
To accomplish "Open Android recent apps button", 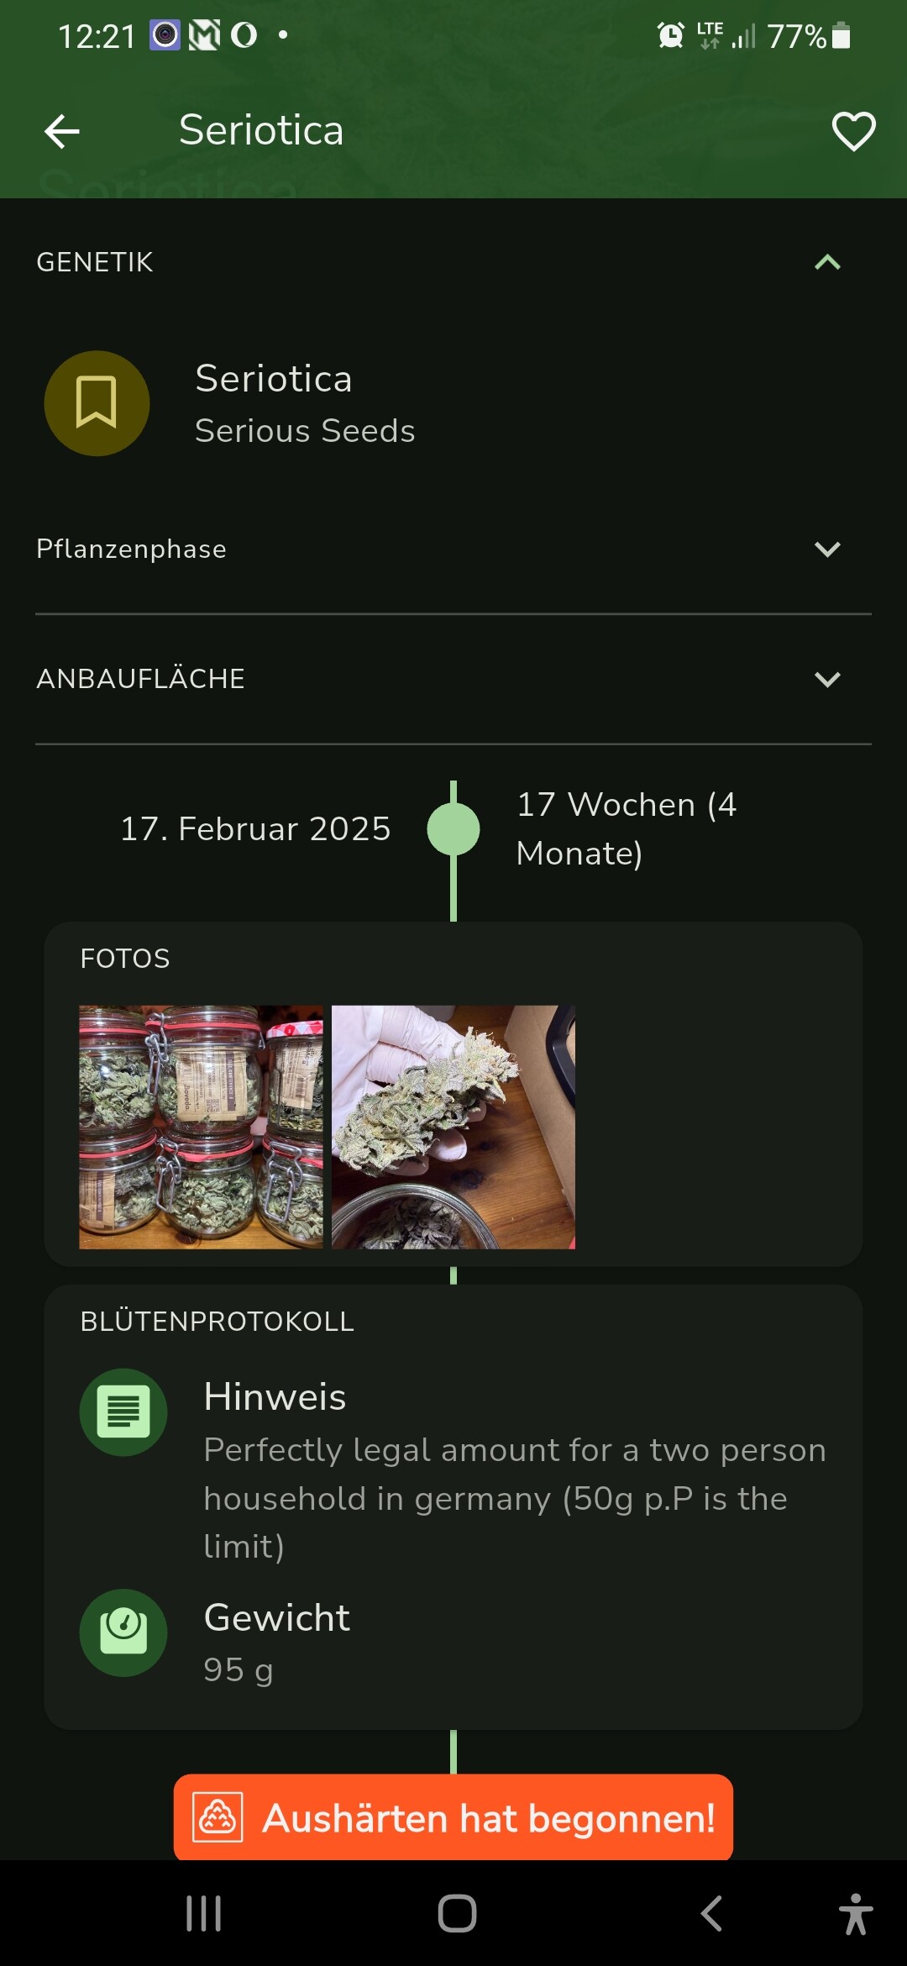I will tap(204, 1913).
